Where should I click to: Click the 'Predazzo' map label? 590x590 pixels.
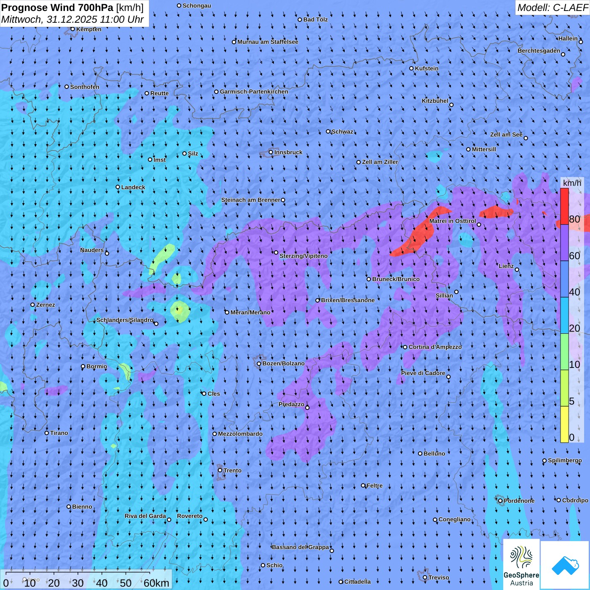click(x=291, y=404)
